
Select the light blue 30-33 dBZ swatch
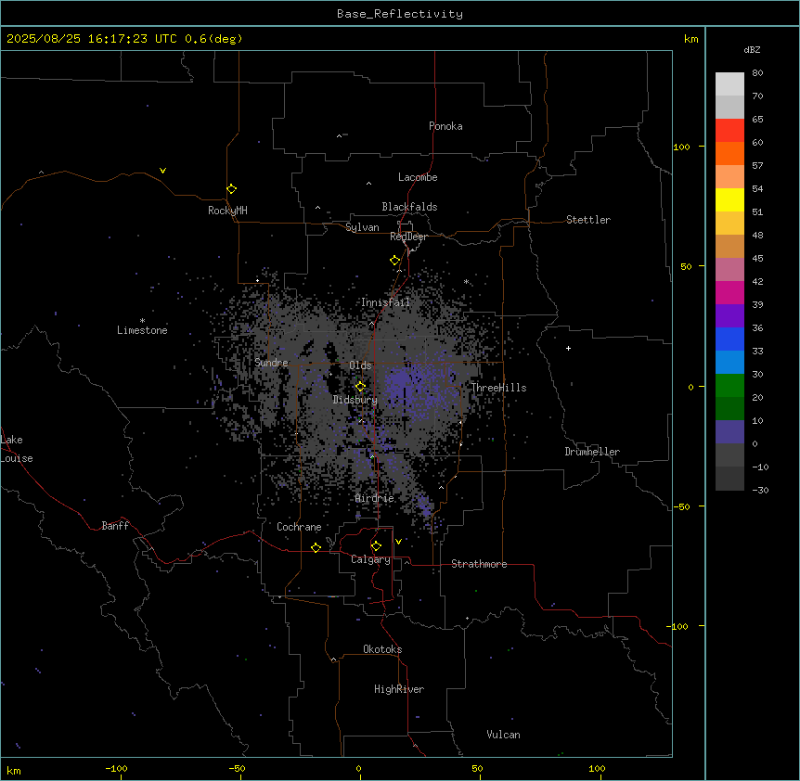pos(729,362)
